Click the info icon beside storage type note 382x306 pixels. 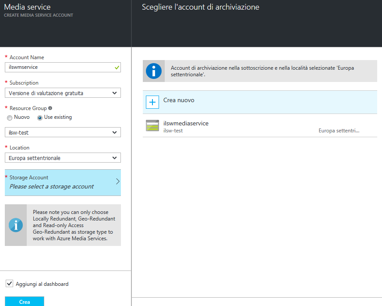click(16, 225)
